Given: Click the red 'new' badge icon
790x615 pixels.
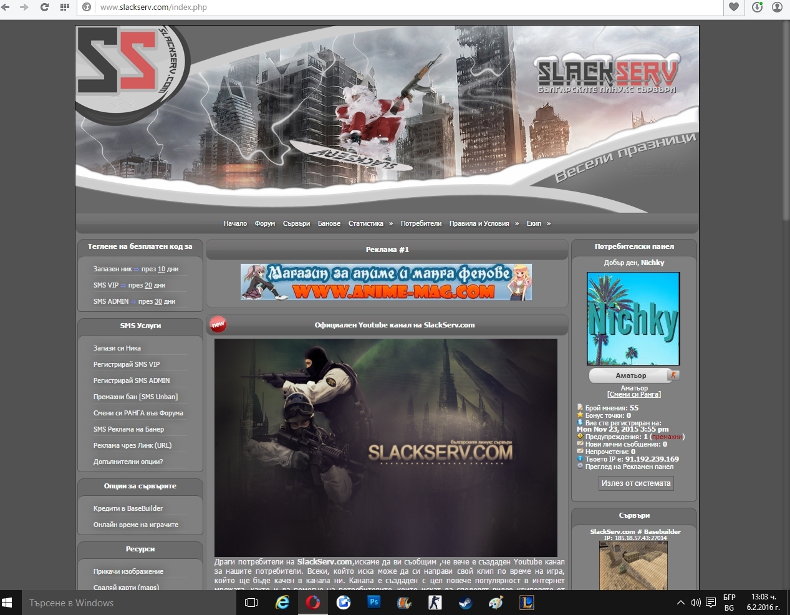Looking at the screenshot, I should coord(218,324).
